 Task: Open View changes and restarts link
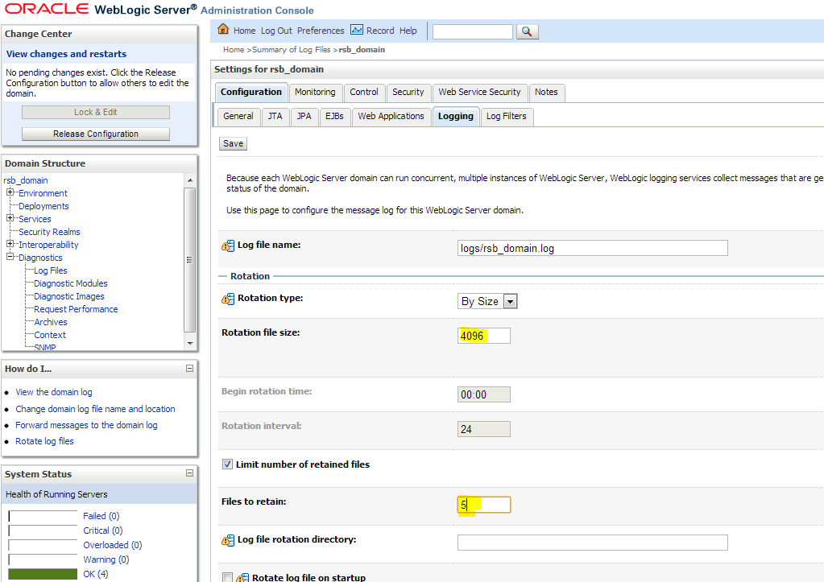click(x=66, y=54)
